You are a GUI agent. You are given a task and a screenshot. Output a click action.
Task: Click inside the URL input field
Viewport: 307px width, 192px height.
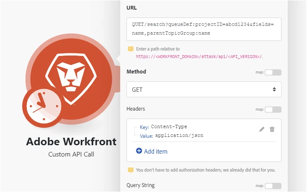204,29
